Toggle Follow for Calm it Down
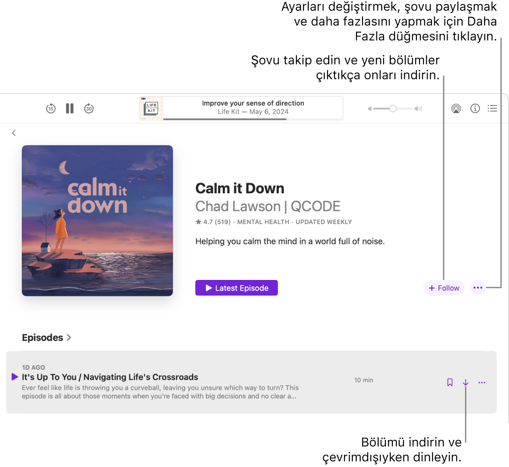Image resolution: width=509 pixels, height=467 pixels. [x=444, y=287]
